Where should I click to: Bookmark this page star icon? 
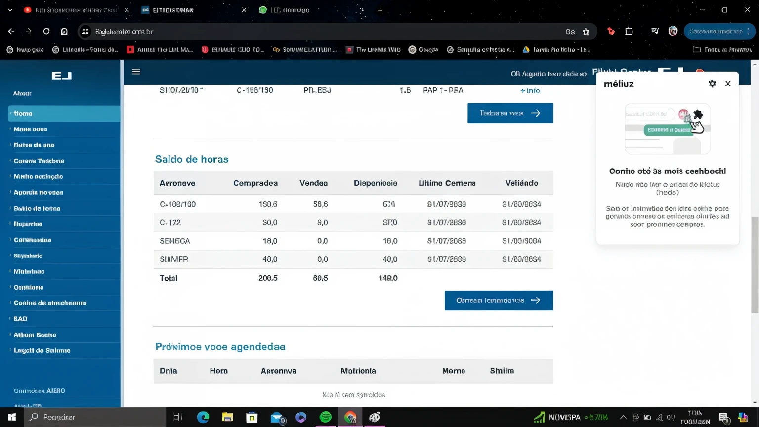click(586, 31)
